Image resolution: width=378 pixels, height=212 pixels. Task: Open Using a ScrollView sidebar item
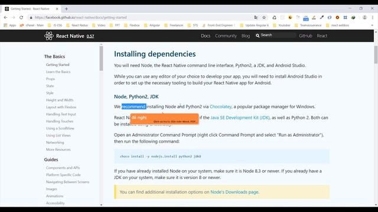click(60, 128)
